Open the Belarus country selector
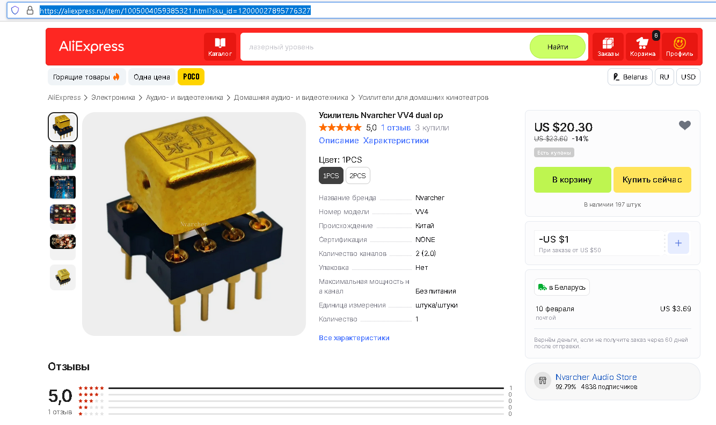 pyautogui.click(x=630, y=77)
